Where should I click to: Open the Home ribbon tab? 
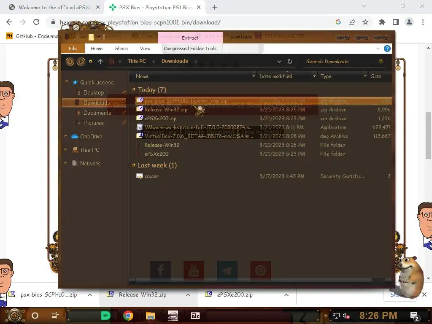(97, 49)
